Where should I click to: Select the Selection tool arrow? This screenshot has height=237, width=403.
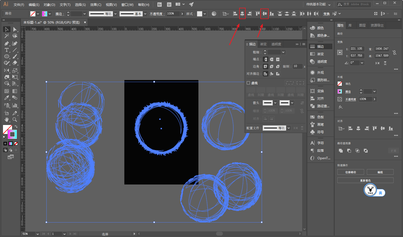(7, 29)
